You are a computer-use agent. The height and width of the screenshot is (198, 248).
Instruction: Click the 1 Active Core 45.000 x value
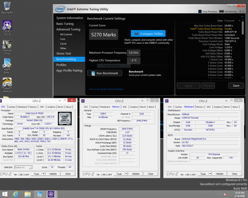pyautogui.click(x=229, y=59)
